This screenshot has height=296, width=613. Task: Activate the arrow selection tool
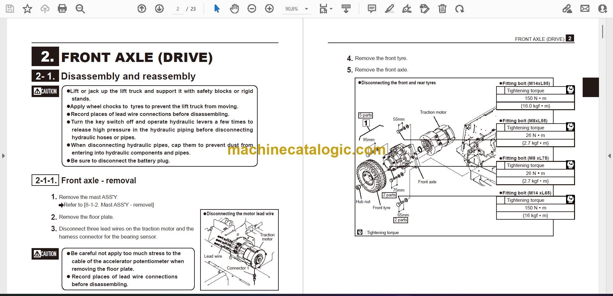[x=217, y=9]
